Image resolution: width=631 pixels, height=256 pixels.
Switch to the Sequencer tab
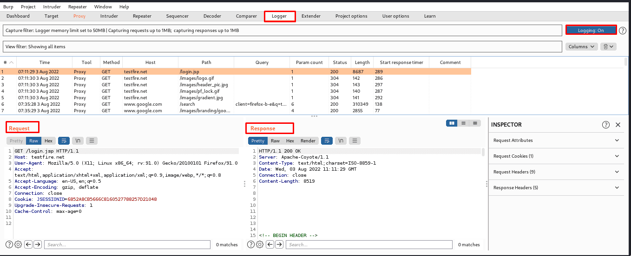point(177,16)
